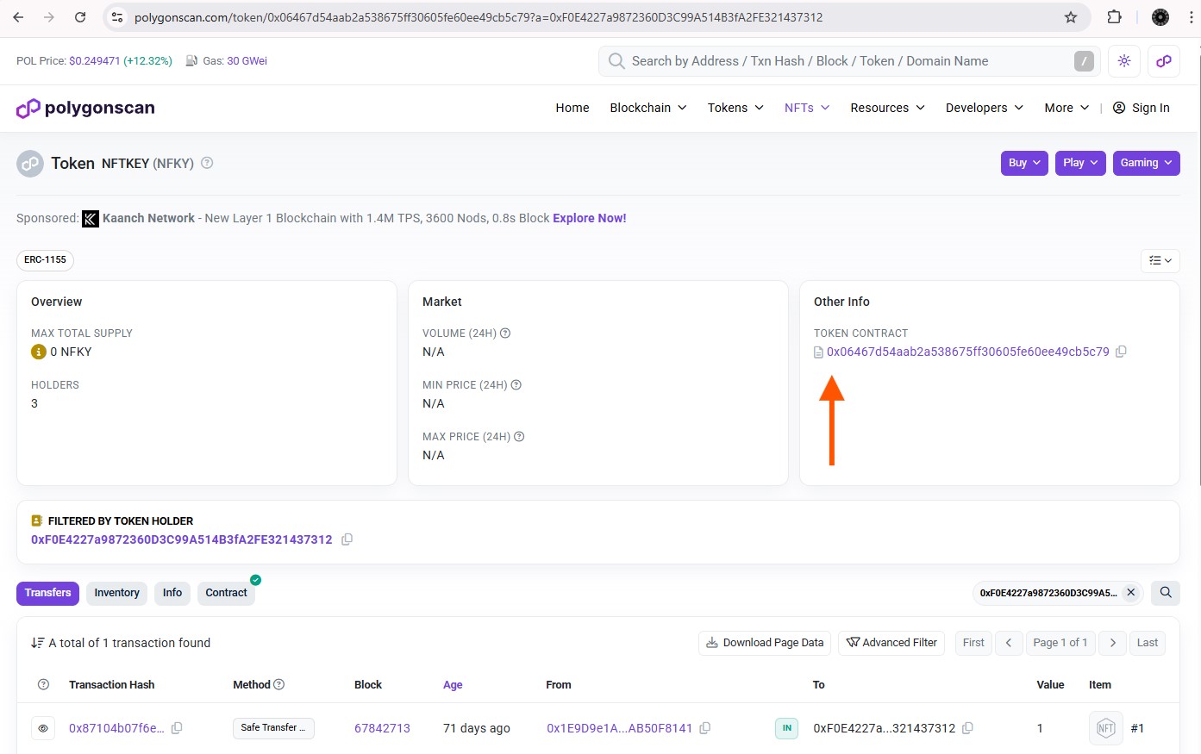The image size is (1201, 754).
Task: Remove the 0xF0E4227a address filter
Action: click(x=1130, y=593)
